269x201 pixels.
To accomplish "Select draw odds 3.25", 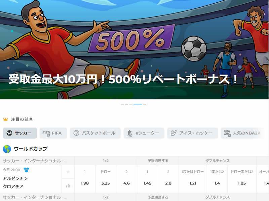I will tap(106, 183).
